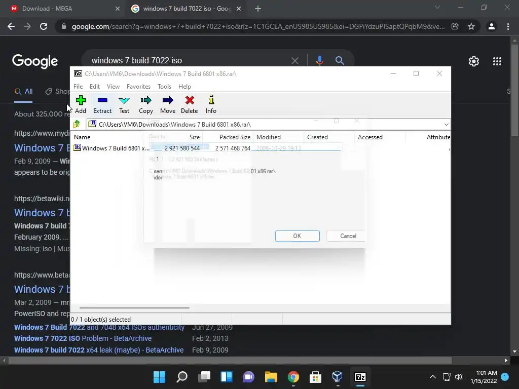Click the Google logo
The height and width of the screenshot is (389, 519).
pyautogui.click(x=35, y=61)
